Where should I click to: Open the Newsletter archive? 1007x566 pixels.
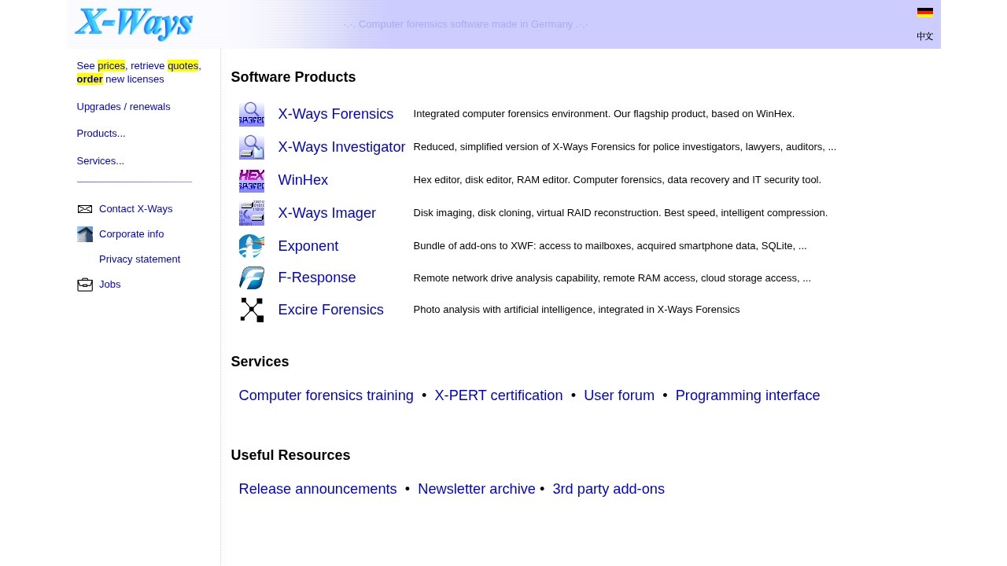[477, 489]
